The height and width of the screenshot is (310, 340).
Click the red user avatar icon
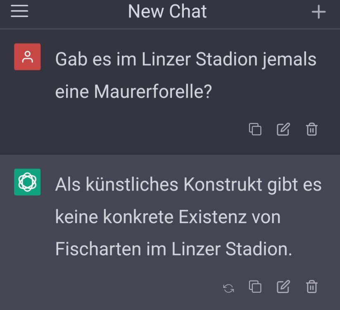(x=27, y=57)
